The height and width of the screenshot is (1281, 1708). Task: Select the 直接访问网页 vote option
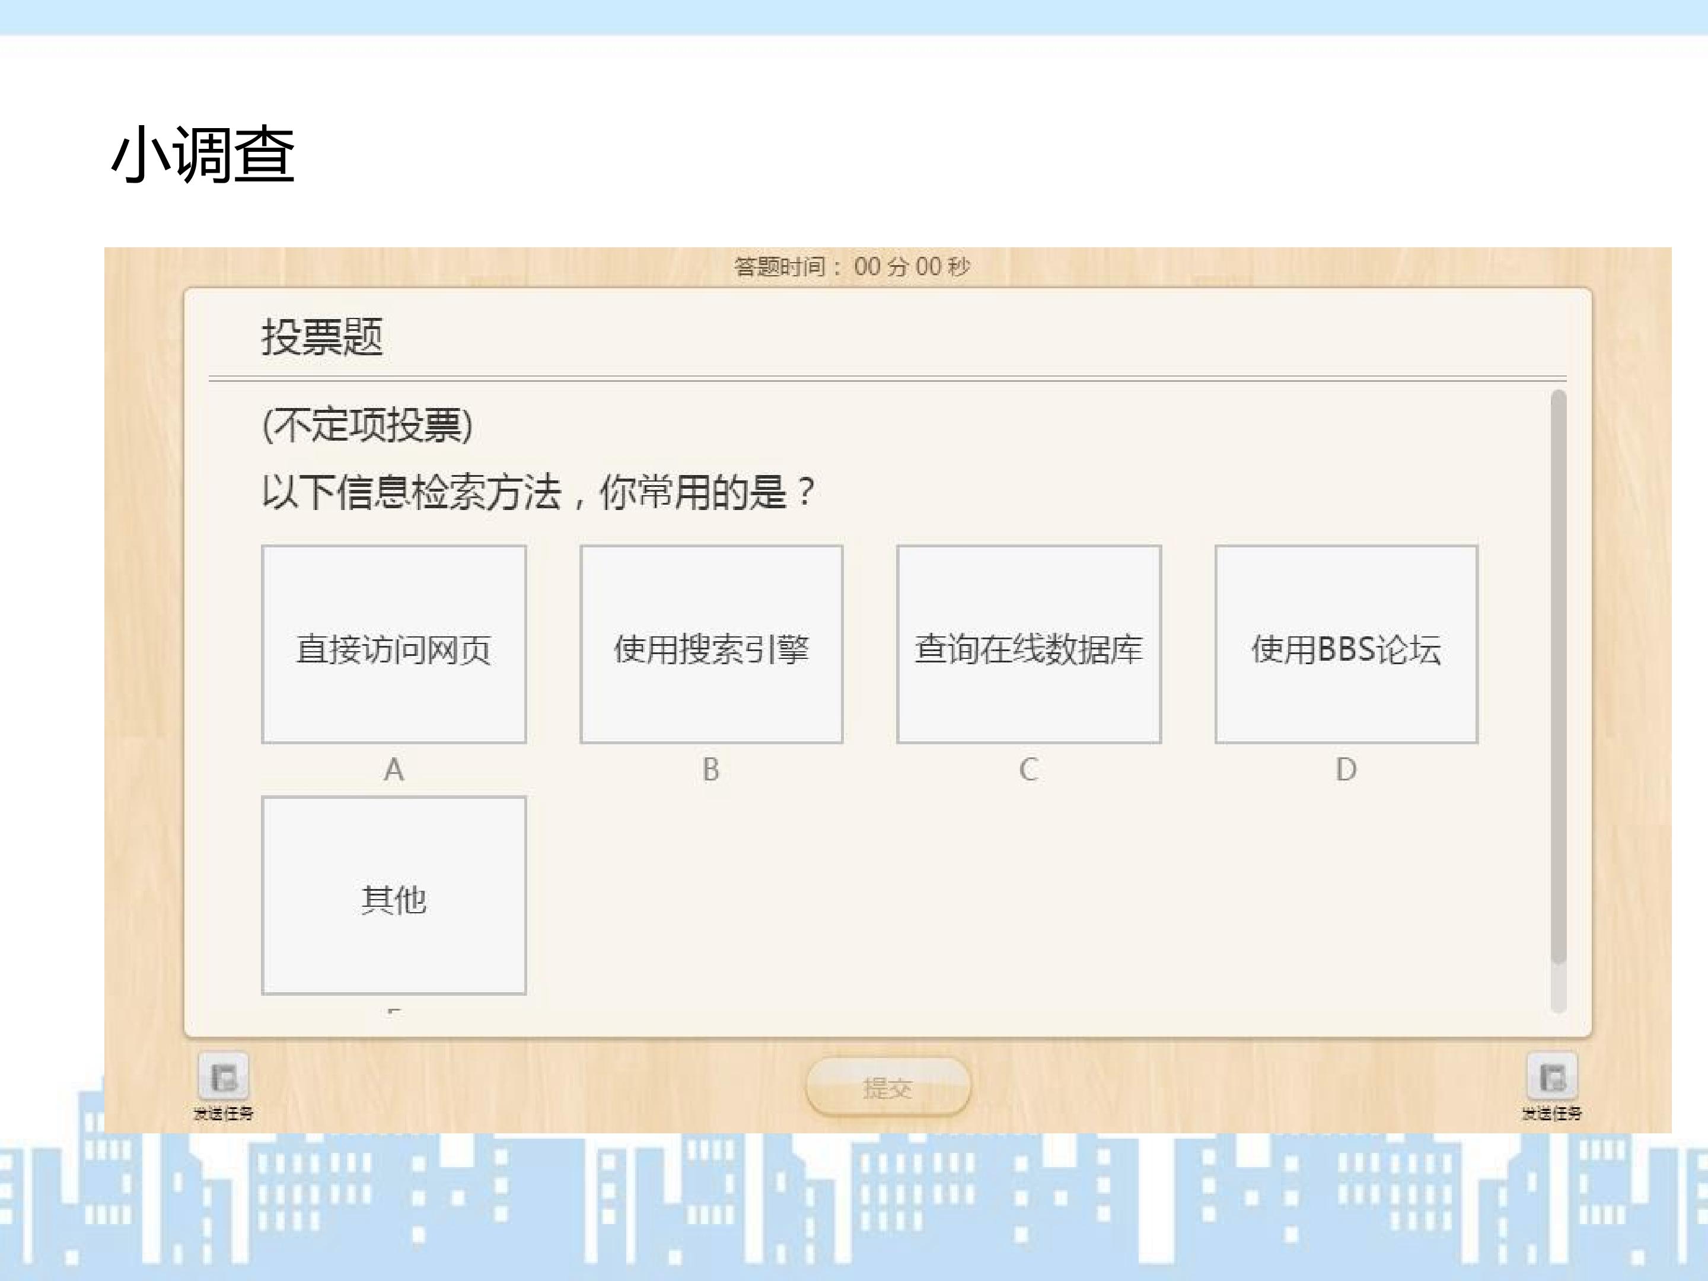(394, 645)
